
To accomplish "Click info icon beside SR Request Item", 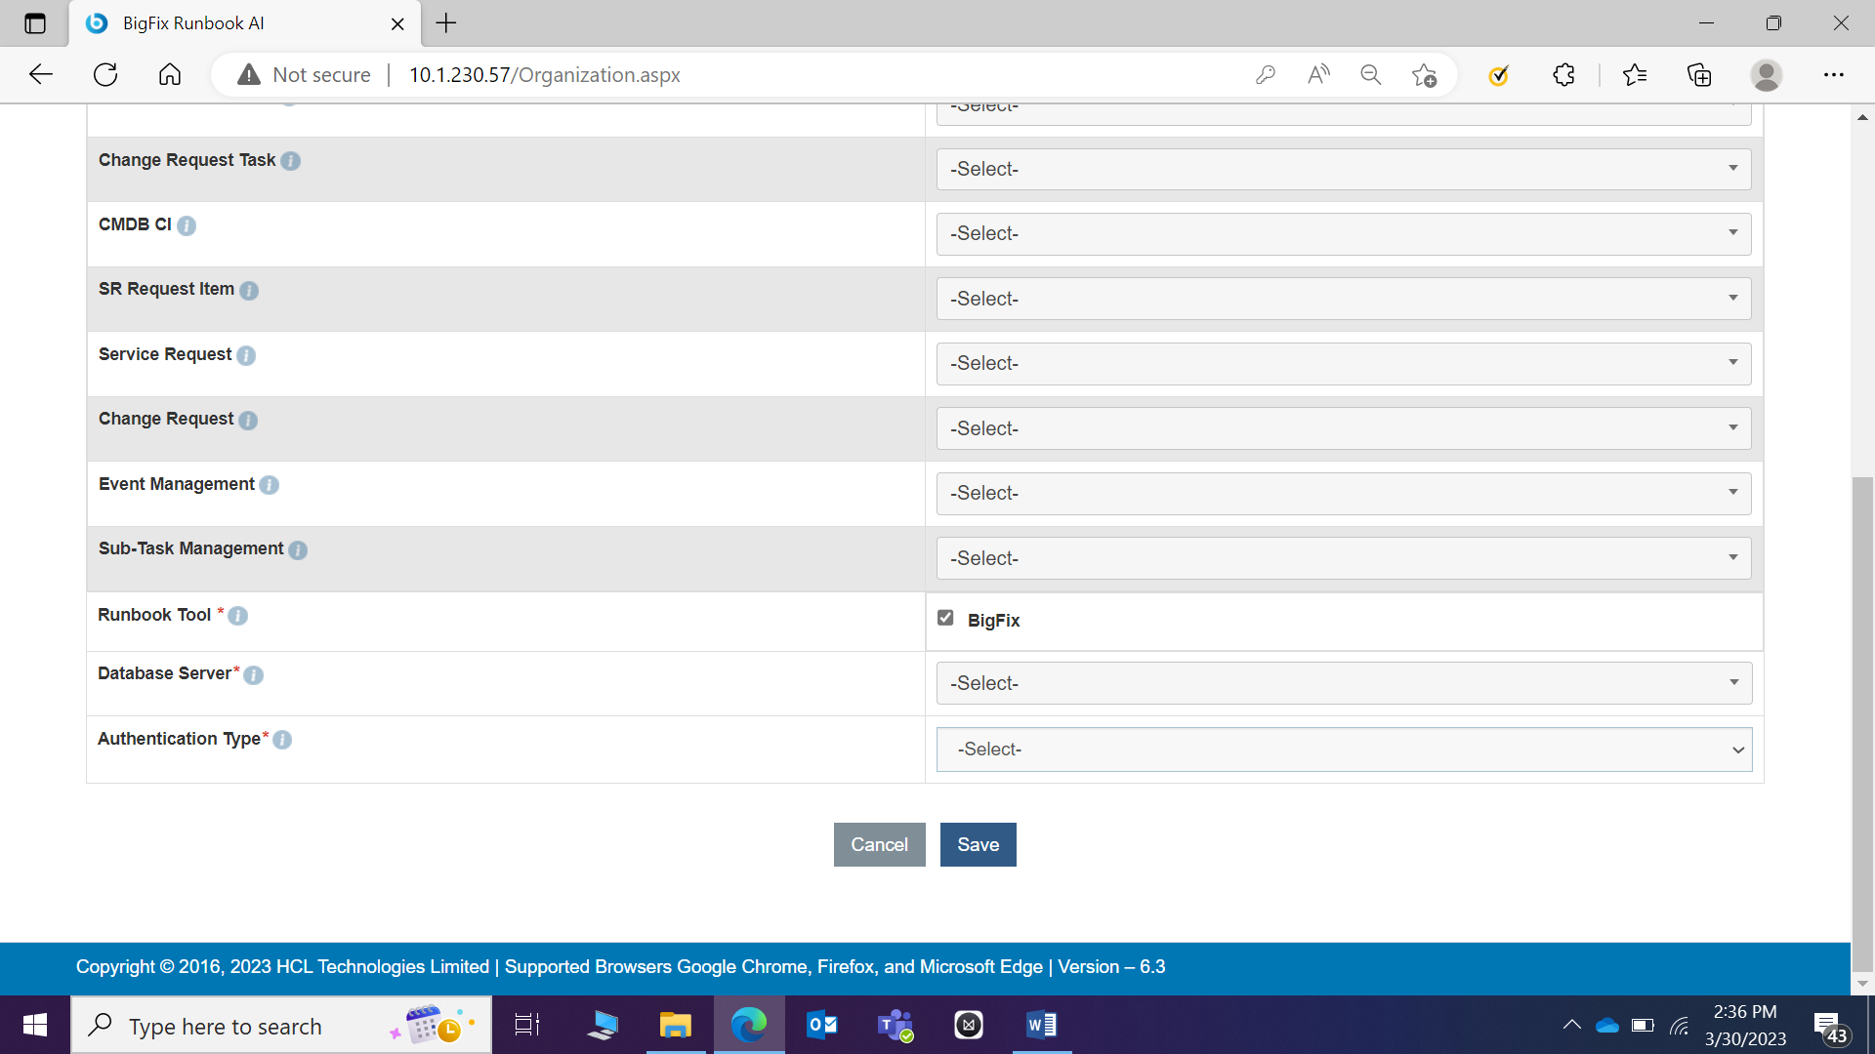I will click(249, 291).
